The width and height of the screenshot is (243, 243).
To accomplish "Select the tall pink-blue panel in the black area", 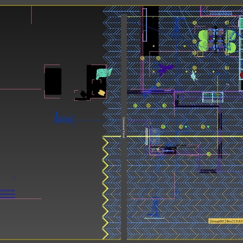I will click(x=145, y=25).
